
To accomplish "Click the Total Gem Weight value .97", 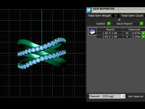I will (116, 16).
